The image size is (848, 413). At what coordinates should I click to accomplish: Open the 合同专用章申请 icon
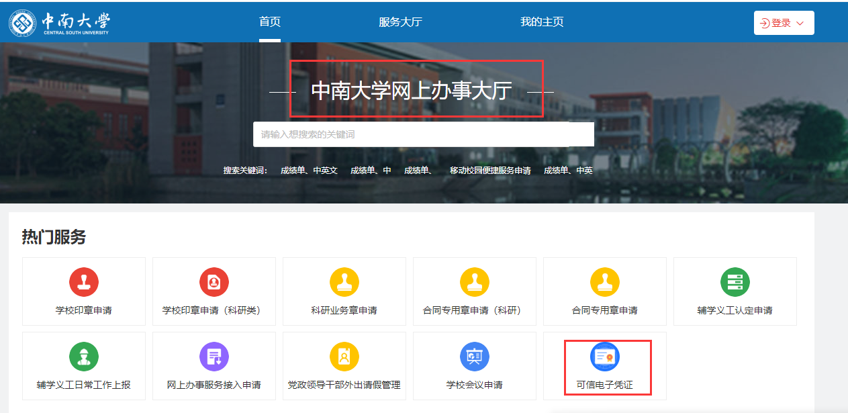pyautogui.click(x=605, y=281)
